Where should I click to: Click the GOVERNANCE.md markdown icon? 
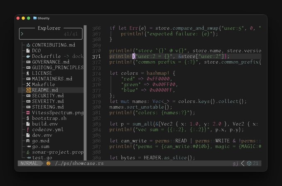[28, 62]
